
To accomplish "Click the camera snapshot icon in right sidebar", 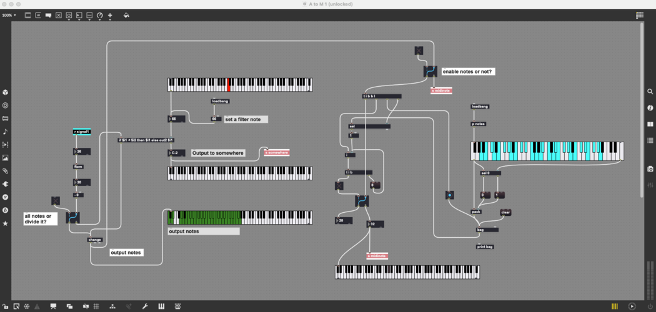I will tap(650, 168).
